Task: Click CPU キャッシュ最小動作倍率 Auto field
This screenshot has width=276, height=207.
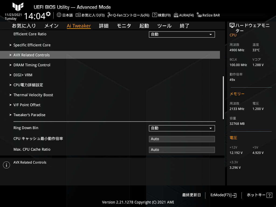Action: [182, 139]
